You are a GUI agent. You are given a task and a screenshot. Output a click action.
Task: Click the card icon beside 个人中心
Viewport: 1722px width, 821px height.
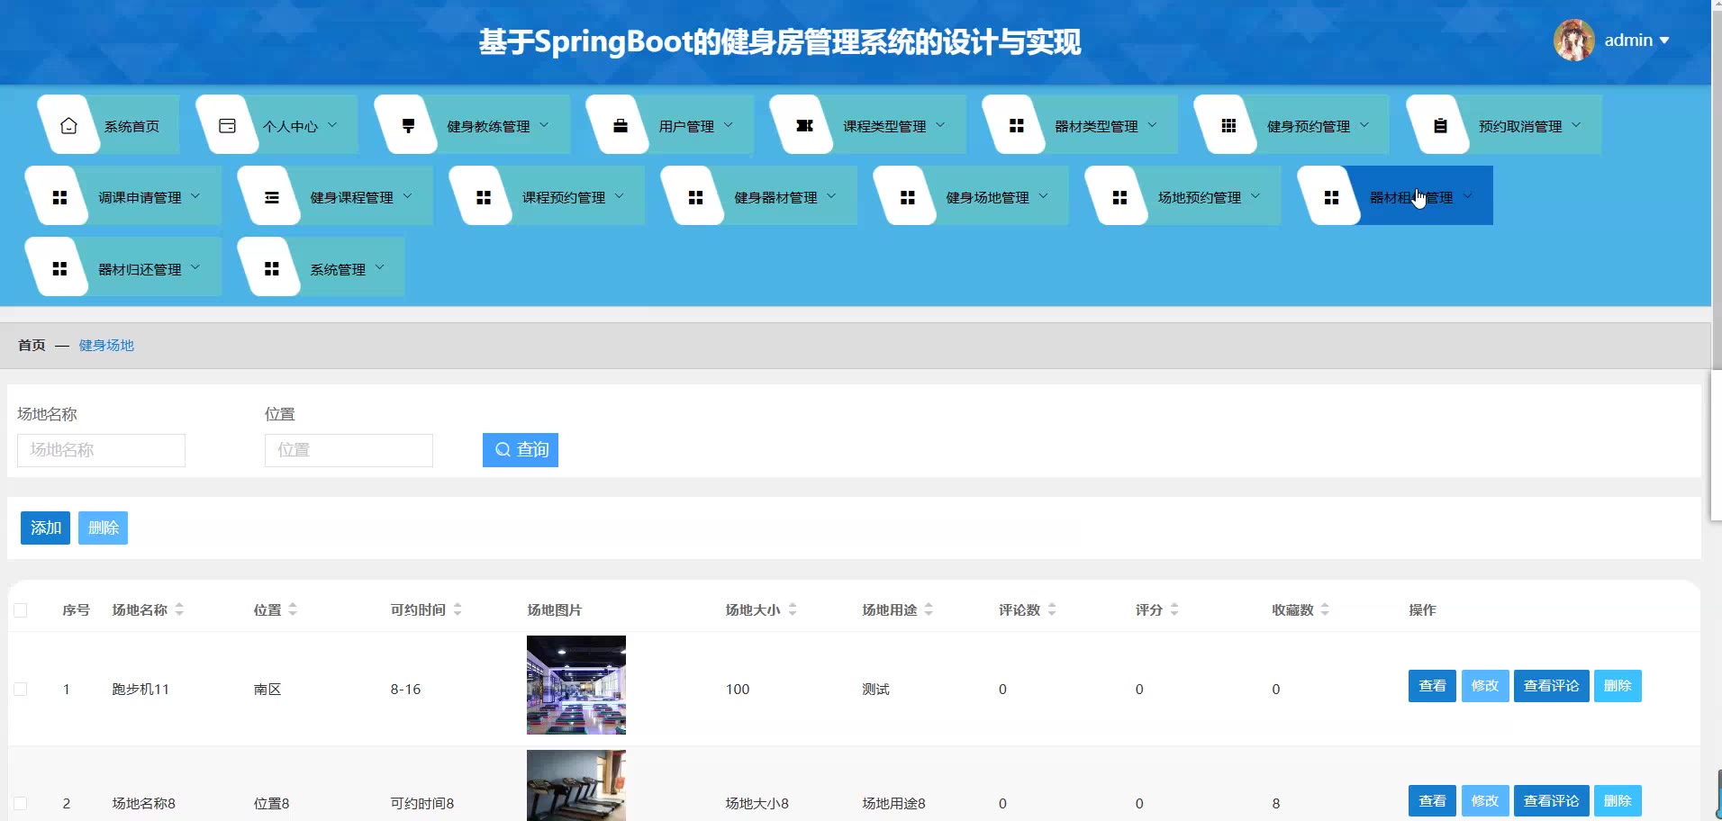click(x=227, y=126)
